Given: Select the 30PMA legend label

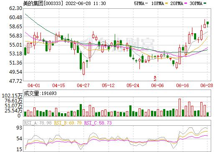Looking at the screenshot, I should 196,3.
